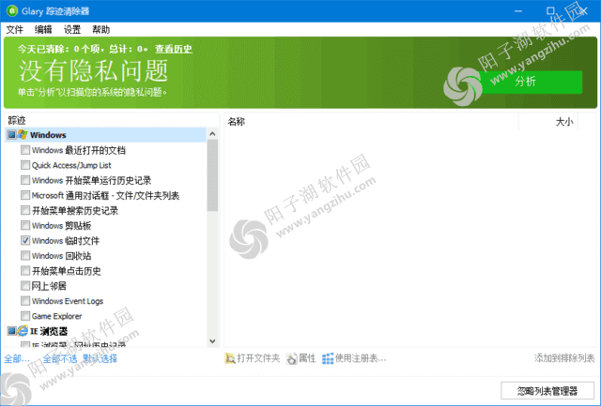Image resolution: width=601 pixels, height=406 pixels.
Task: Click the Glary app icon in title bar
Action: tap(12, 11)
